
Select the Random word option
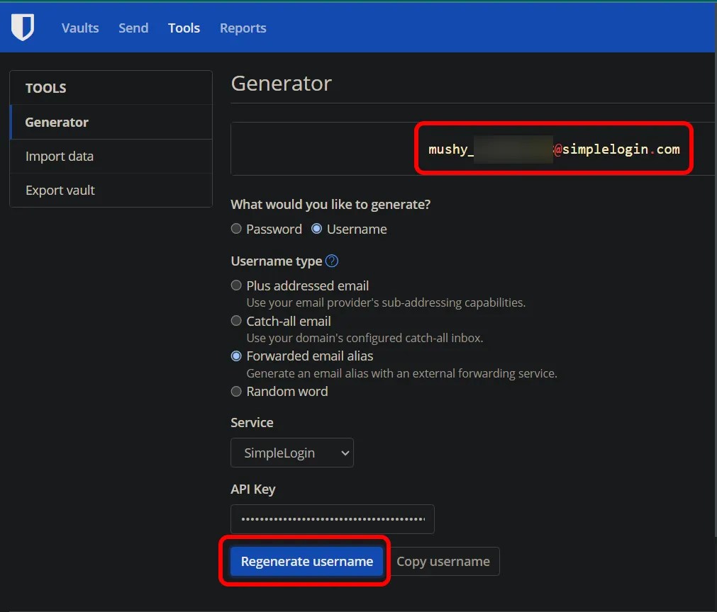(236, 391)
